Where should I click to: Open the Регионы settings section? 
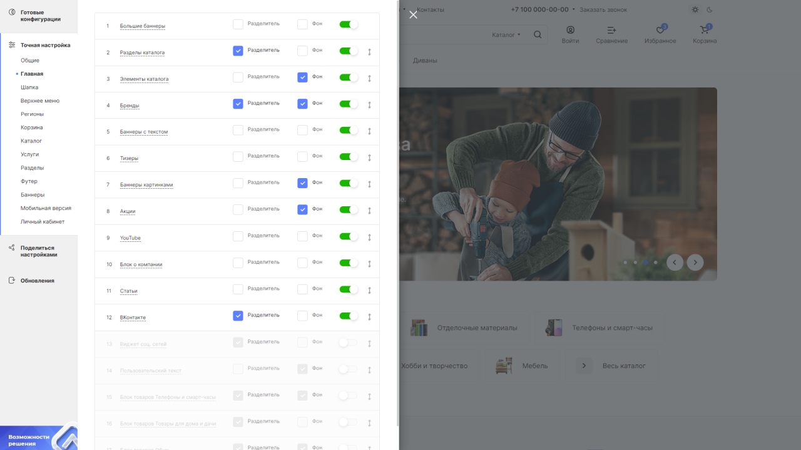(x=32, y=114)
